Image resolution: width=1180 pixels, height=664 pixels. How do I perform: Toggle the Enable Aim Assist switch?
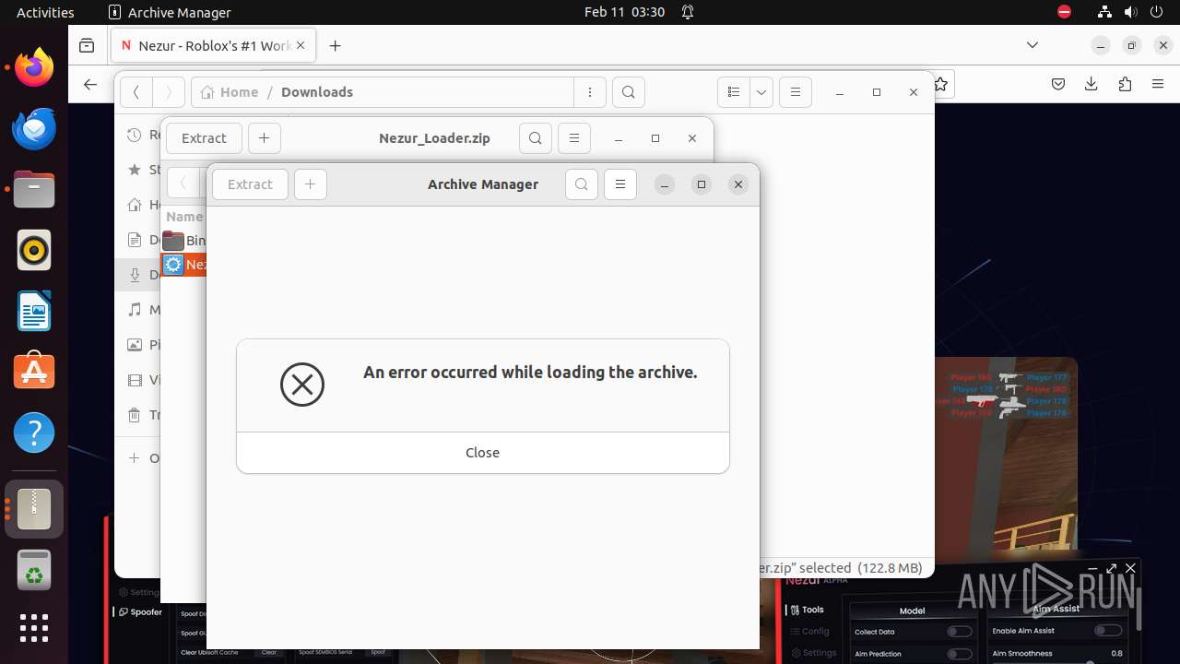pyautogui.click(x=1108, y=631)
